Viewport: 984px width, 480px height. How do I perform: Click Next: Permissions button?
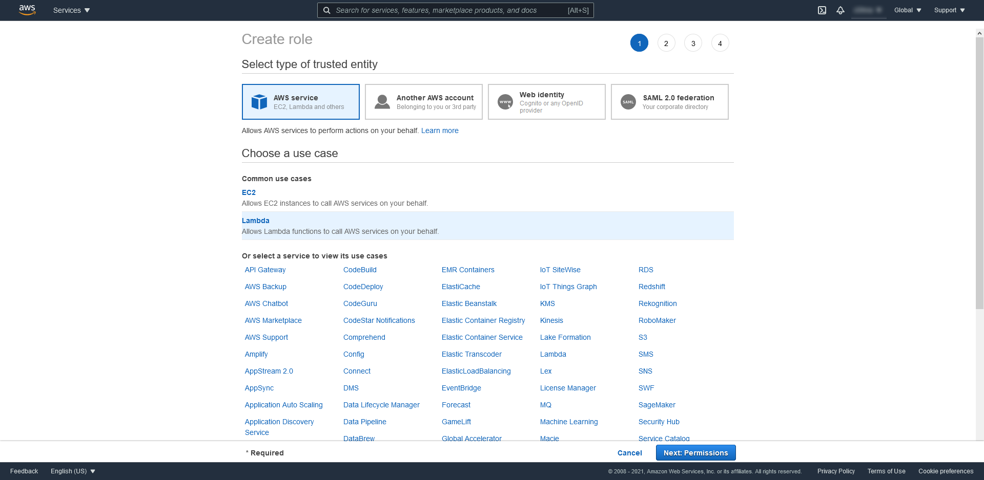(695, 453)
